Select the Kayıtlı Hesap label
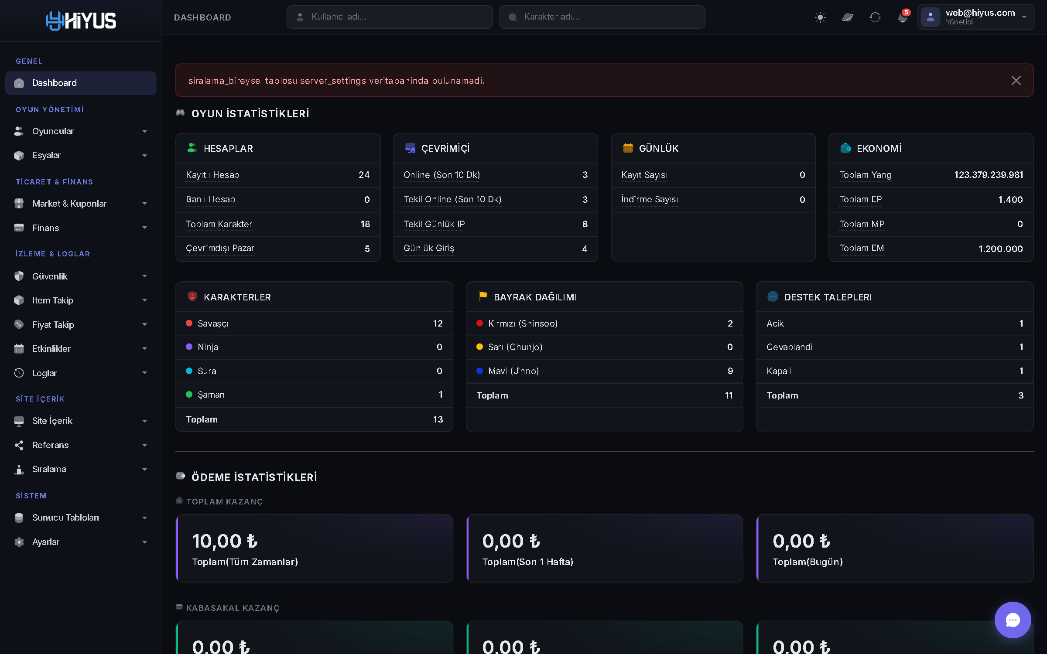 click(x=212, y=175)
